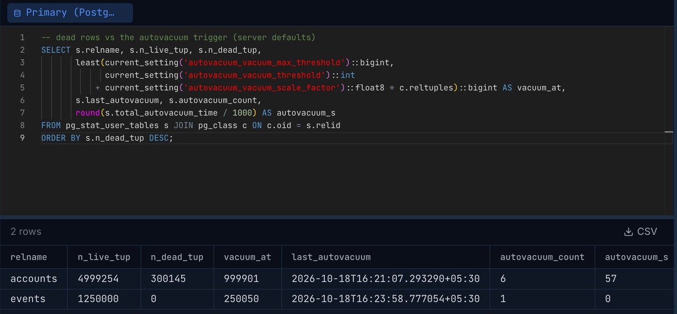This screenshot has width=677, height=314.
Task: Select the autovacuum_count column header
Action: (542, 257)
